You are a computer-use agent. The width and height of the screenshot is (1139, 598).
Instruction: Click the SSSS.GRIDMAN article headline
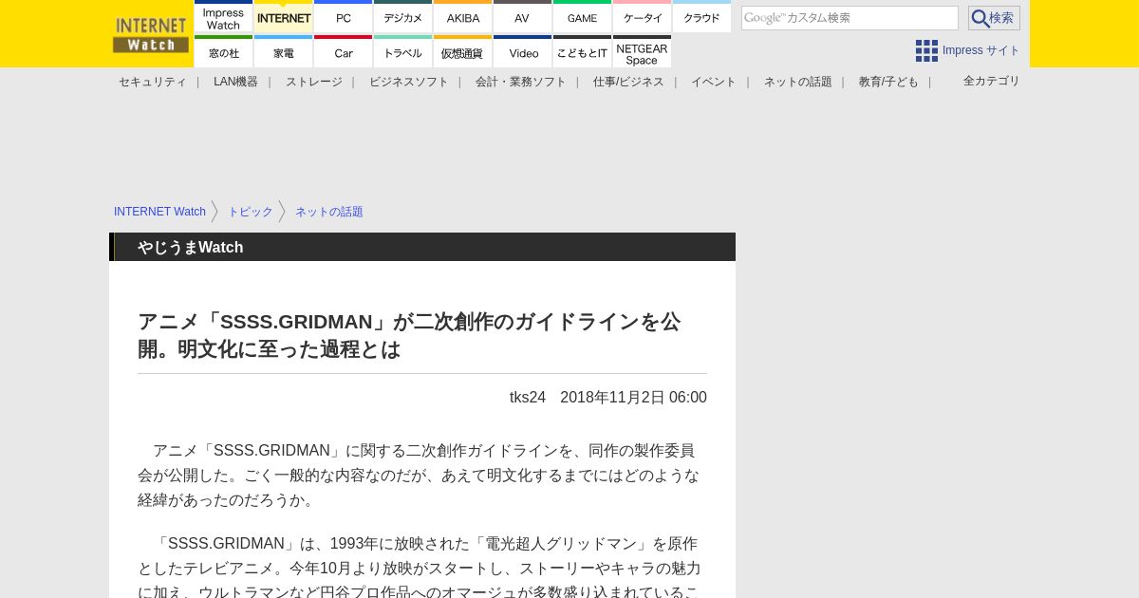409,335
